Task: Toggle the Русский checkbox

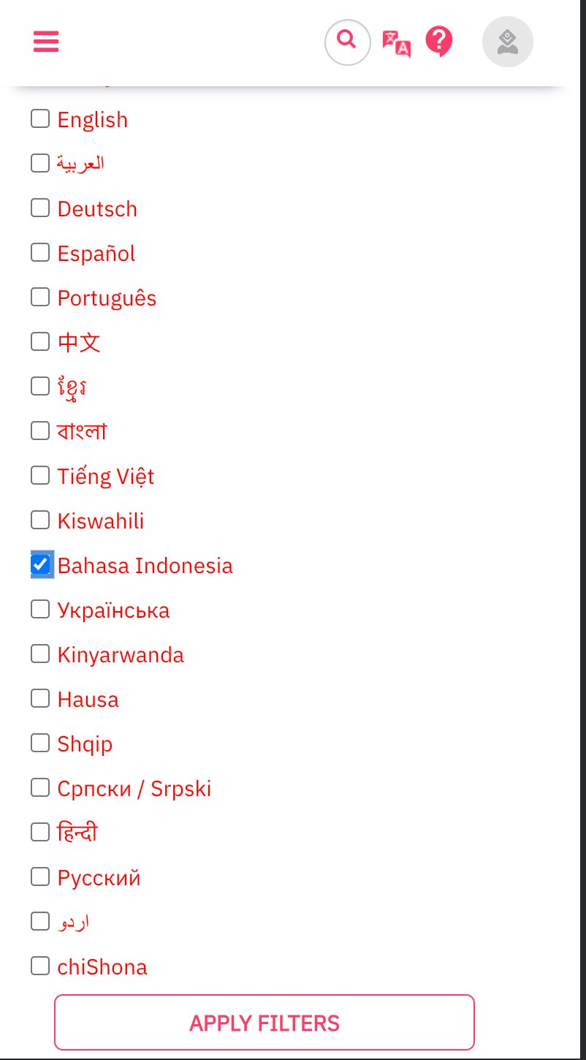Action: pyautogui.click(x=40, y=877)
